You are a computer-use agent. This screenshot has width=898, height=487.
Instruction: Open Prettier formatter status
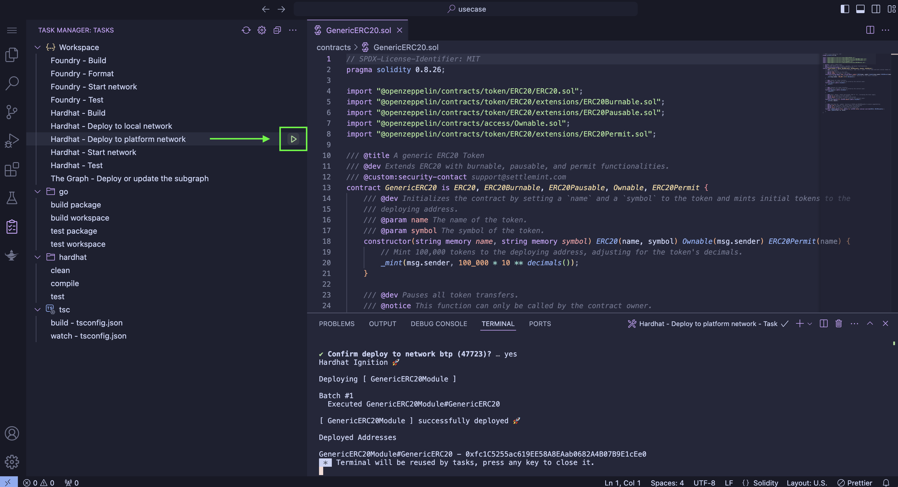(854, 483)
